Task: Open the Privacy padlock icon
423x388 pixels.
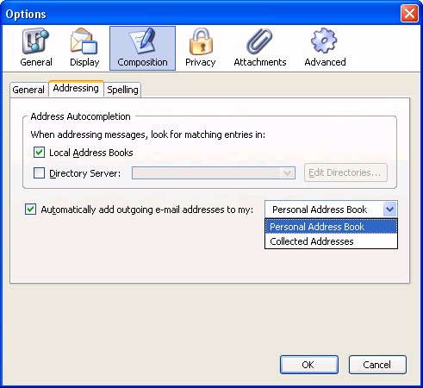Action: [x=201, y=41]
